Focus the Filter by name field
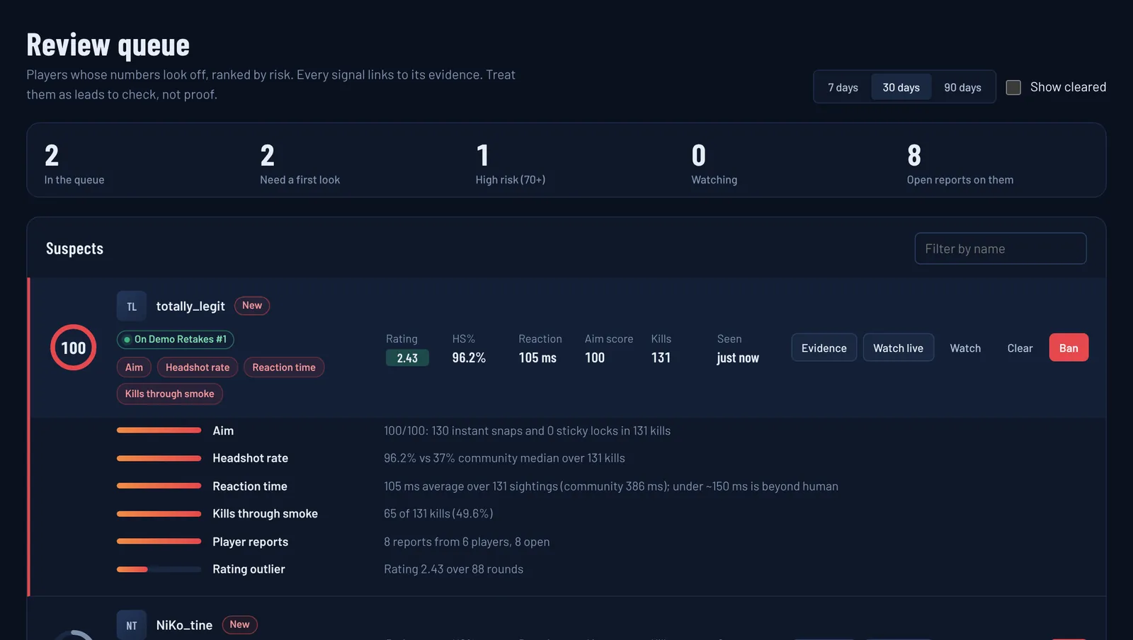Image resolution: width=1133 pixels, height=640 pixels. (x=1001, y=248)
